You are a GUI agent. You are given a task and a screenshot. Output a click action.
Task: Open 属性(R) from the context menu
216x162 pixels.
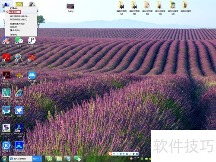pos(13,35)
